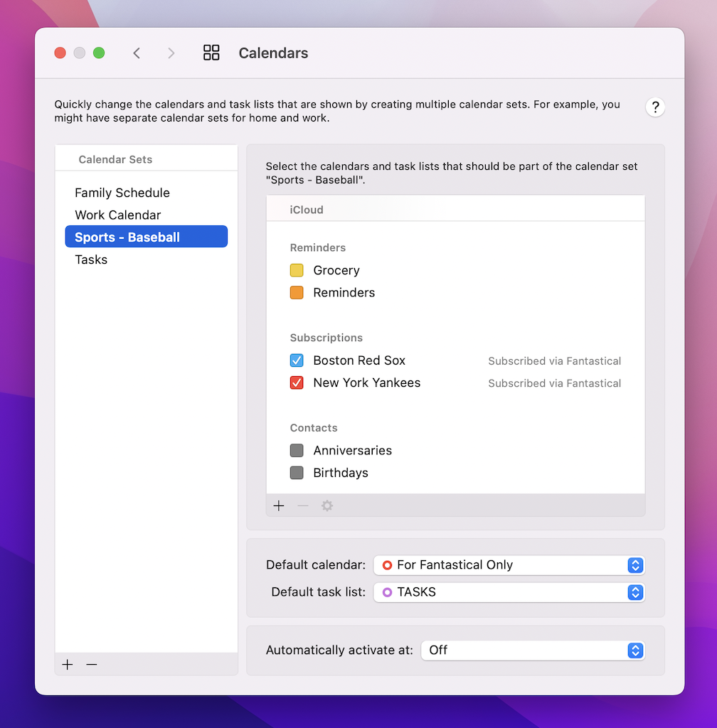Click the iCloud account header
The image size is (717, 728).
(455, 210)
